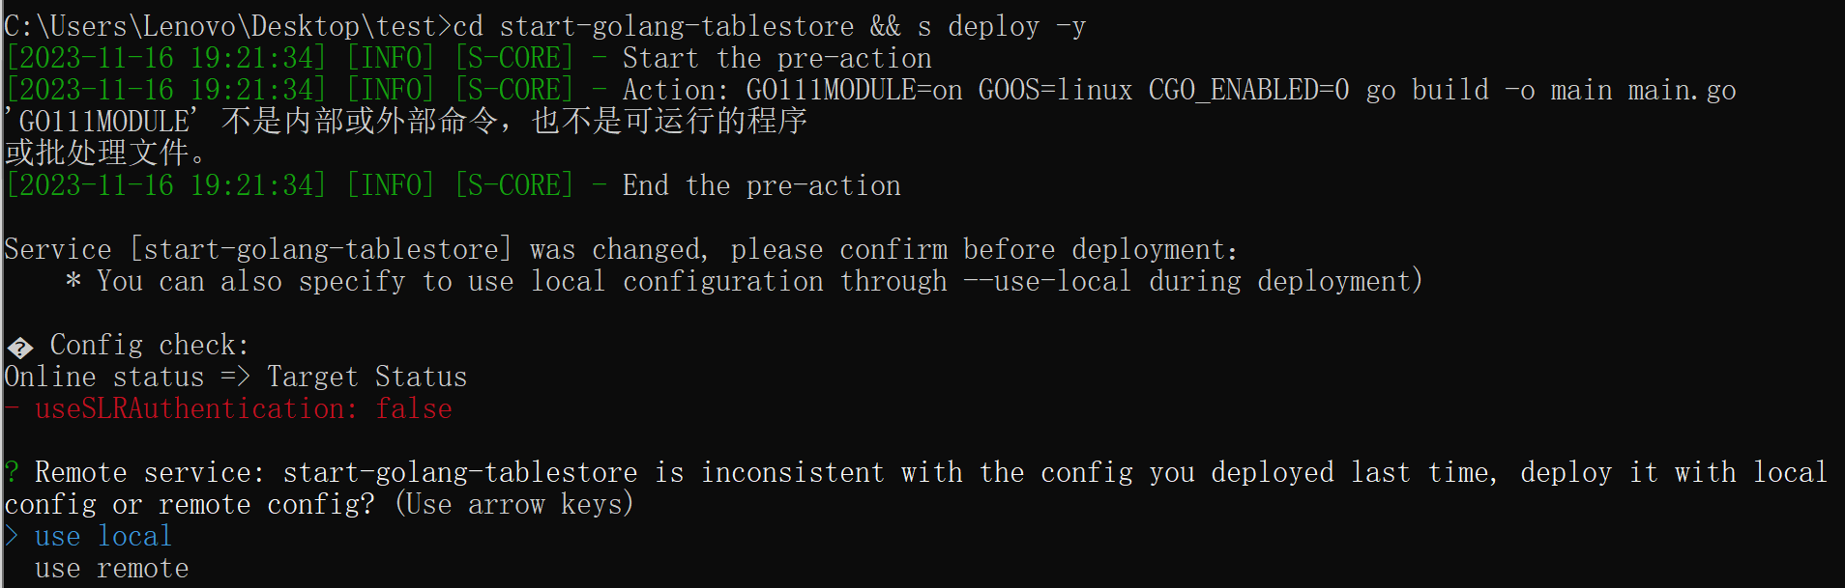1845x588 pixels.
Task: Click the GO111MODULE=on build action text
Action: (1242, 91)
